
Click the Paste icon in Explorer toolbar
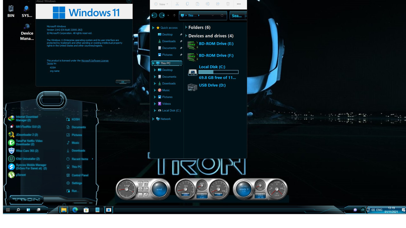coord(197,4)
